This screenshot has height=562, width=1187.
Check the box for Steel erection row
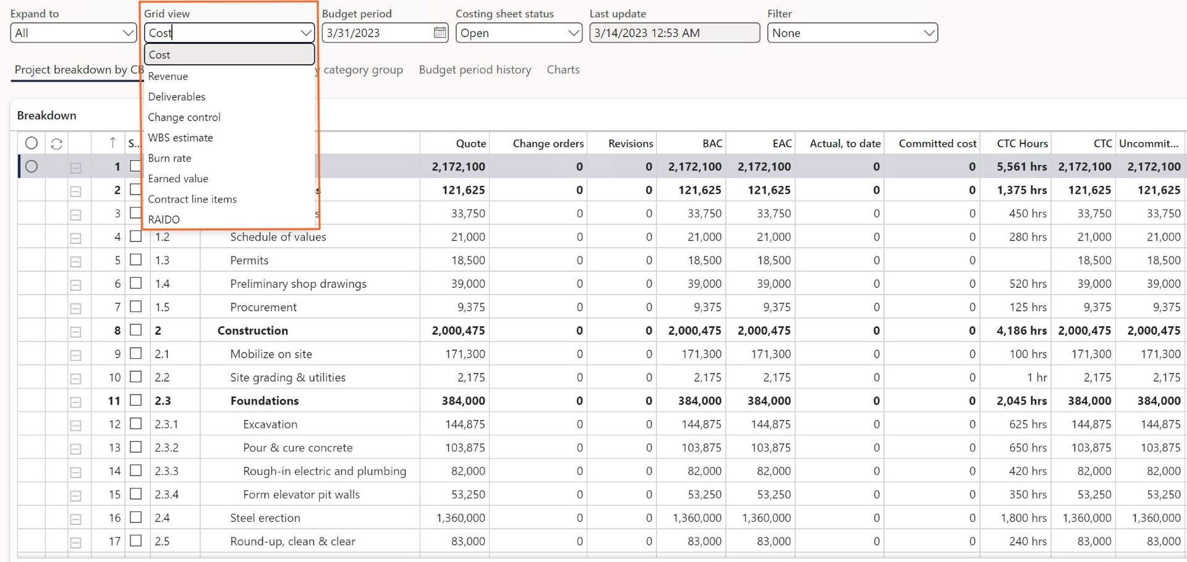click(x=136, y=517)
